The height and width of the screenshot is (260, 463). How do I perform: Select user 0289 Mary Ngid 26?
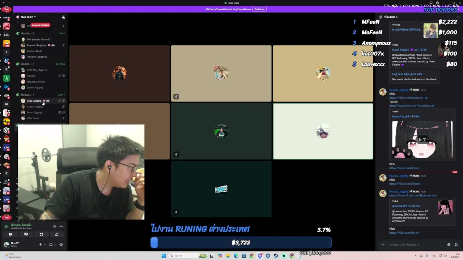[x=37, y=70]
